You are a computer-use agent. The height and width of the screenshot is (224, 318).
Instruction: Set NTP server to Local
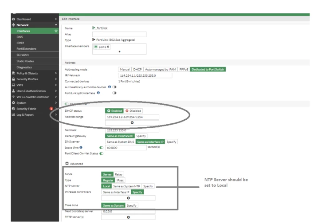point(106,186)
